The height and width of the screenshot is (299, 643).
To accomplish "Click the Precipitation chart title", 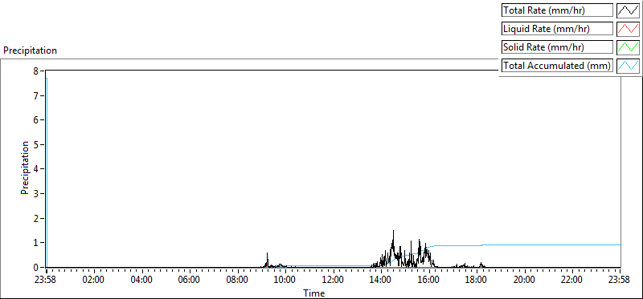I will [x=30, y=51].
